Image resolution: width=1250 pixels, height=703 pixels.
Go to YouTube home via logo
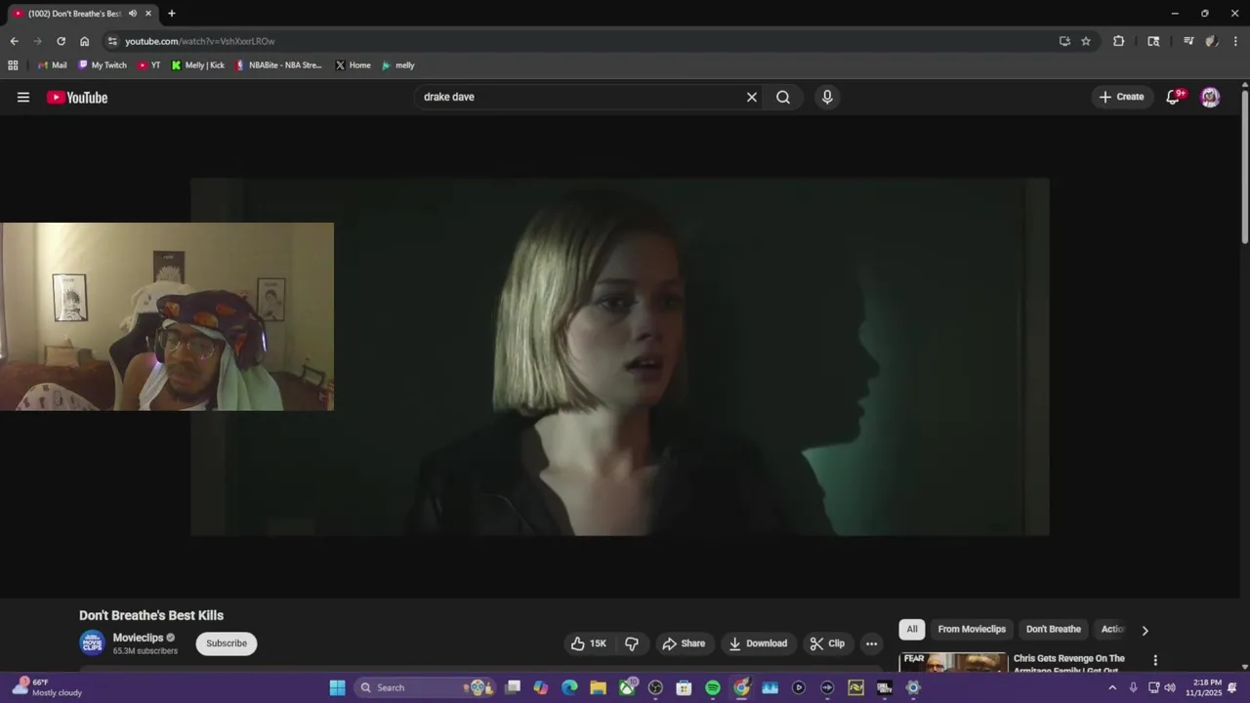click(x=77, y=97)
